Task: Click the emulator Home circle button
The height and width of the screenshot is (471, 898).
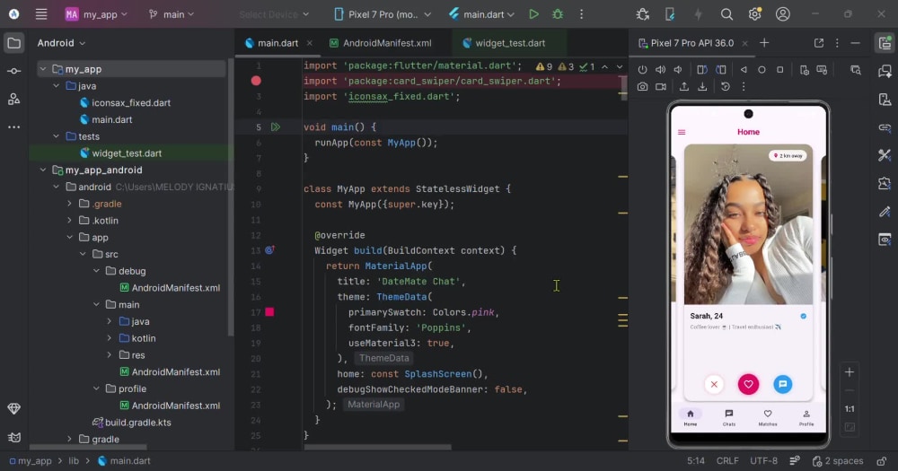Action: 762,70
